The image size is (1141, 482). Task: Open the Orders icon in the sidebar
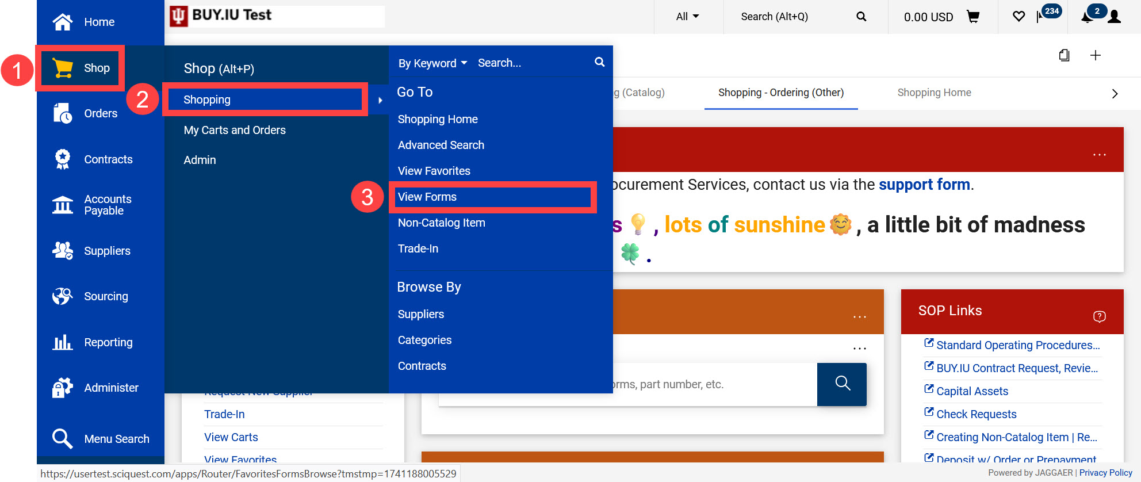point(63,113)
